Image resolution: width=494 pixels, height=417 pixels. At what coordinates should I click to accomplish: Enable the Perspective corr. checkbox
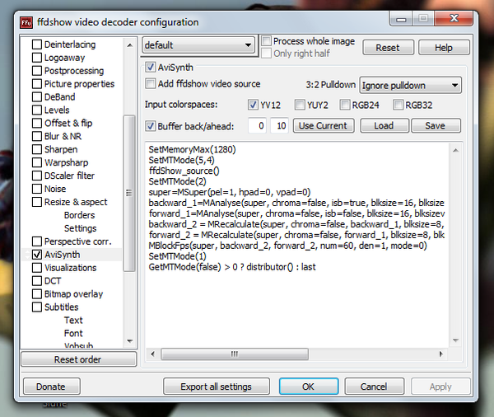[37, 241]
